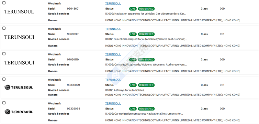Screen dimensions: 259x124
Task: Tick the checkbox for serial 99643601
Action: click(4, 3)
